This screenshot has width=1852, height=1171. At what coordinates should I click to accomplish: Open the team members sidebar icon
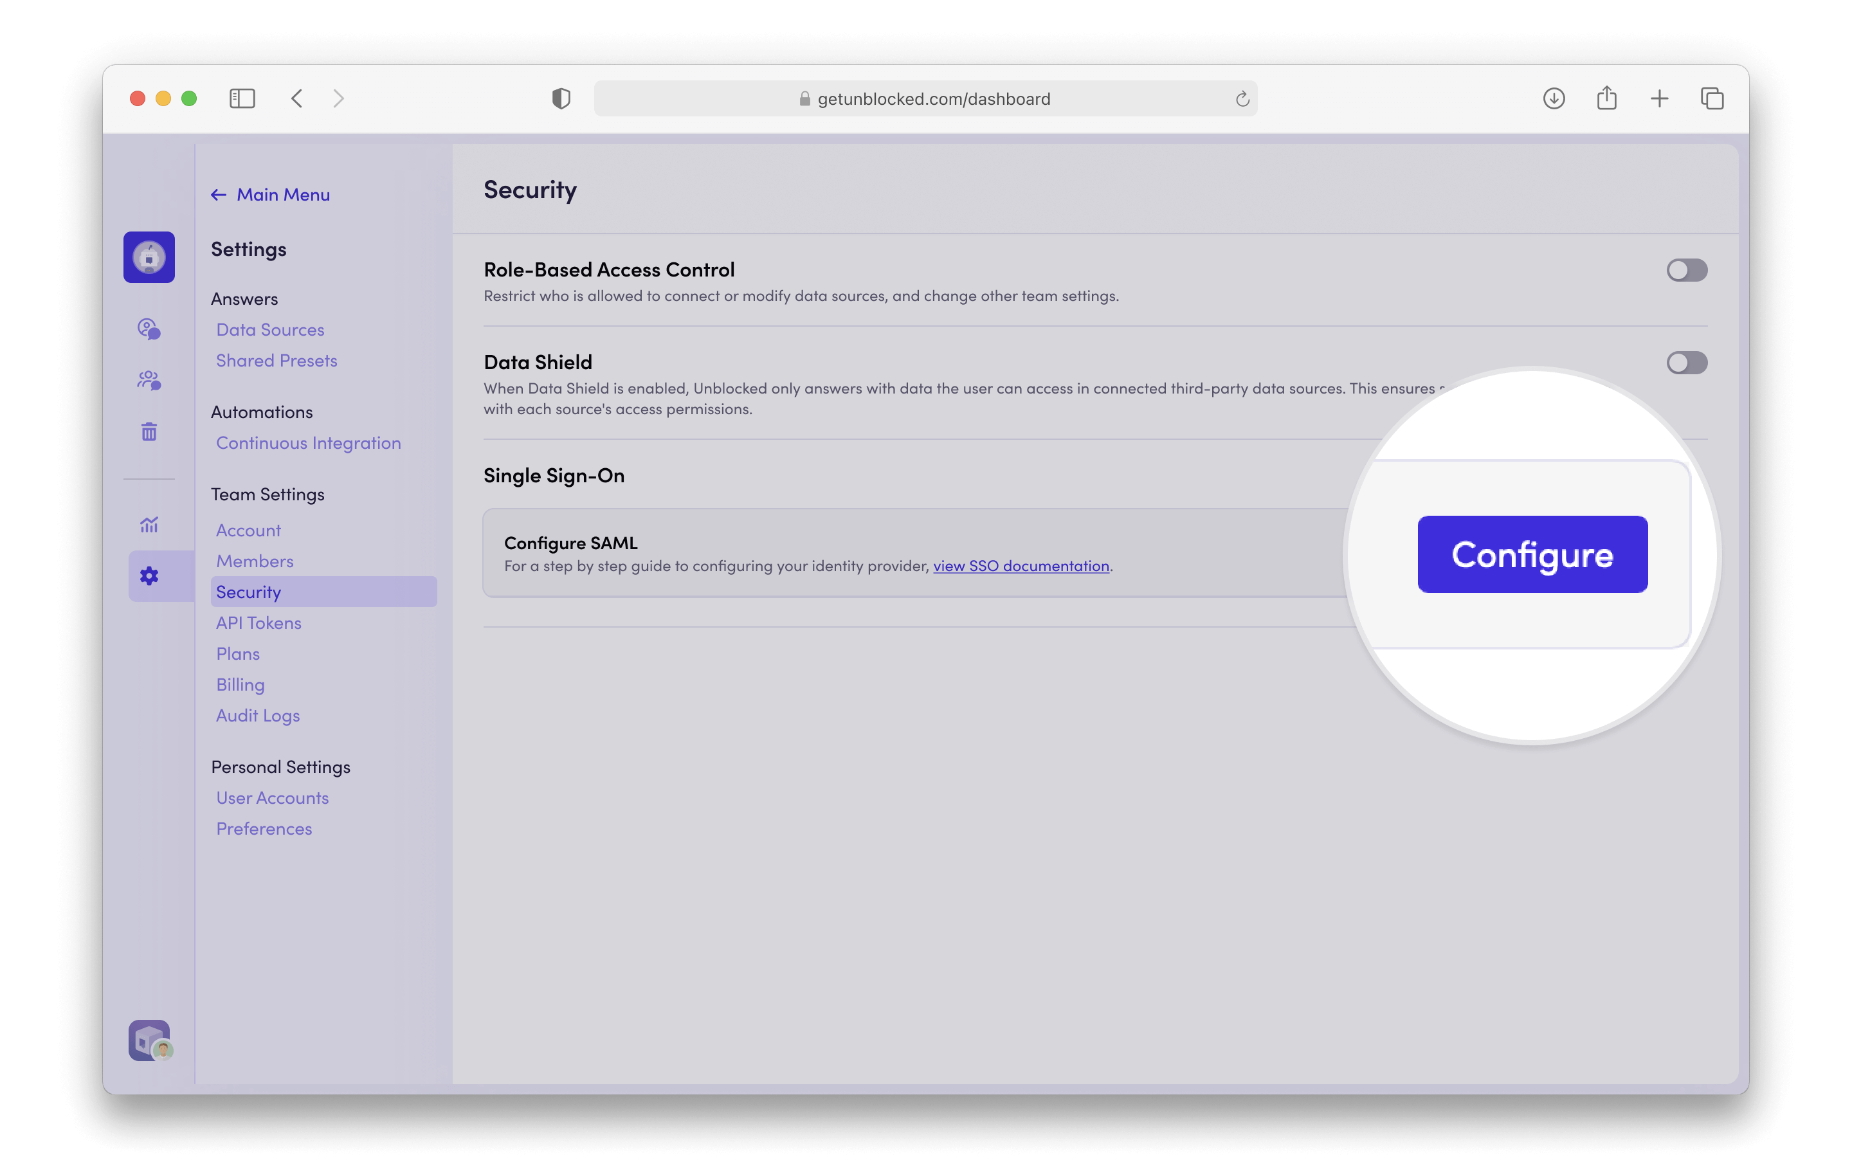(x=149, y=380)
